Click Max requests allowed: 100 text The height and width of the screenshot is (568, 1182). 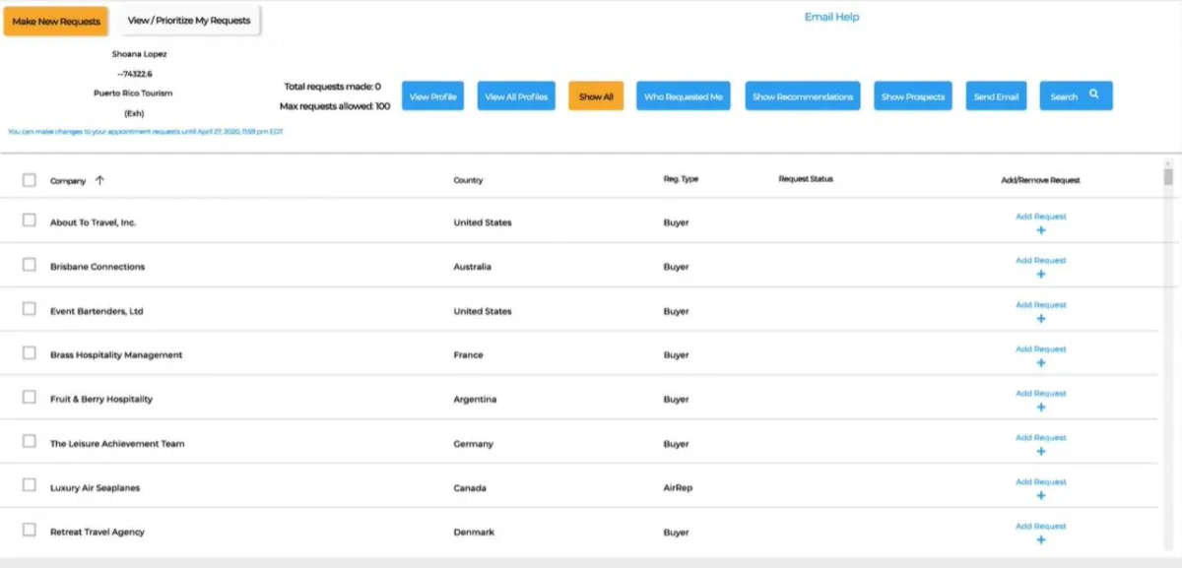[x=335, y=106]
